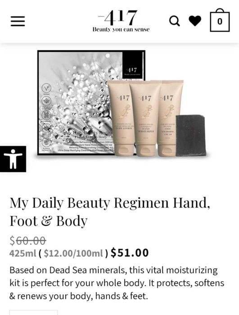Select the product title heading
239x315 pixels.
(x=110, y=212)
